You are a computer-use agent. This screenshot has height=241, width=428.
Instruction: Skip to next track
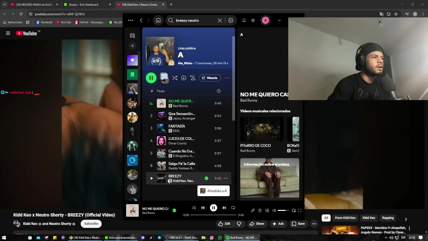pos(224,208)
